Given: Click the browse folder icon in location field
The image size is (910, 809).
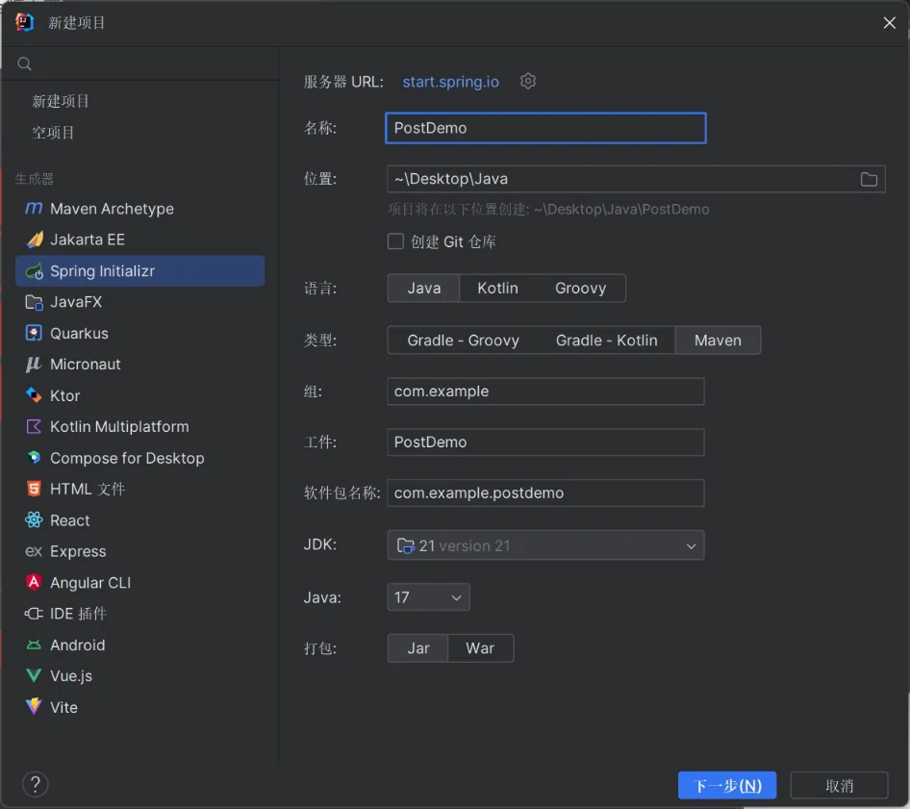Looking at the screenshot, I should (x=869, y=179).
